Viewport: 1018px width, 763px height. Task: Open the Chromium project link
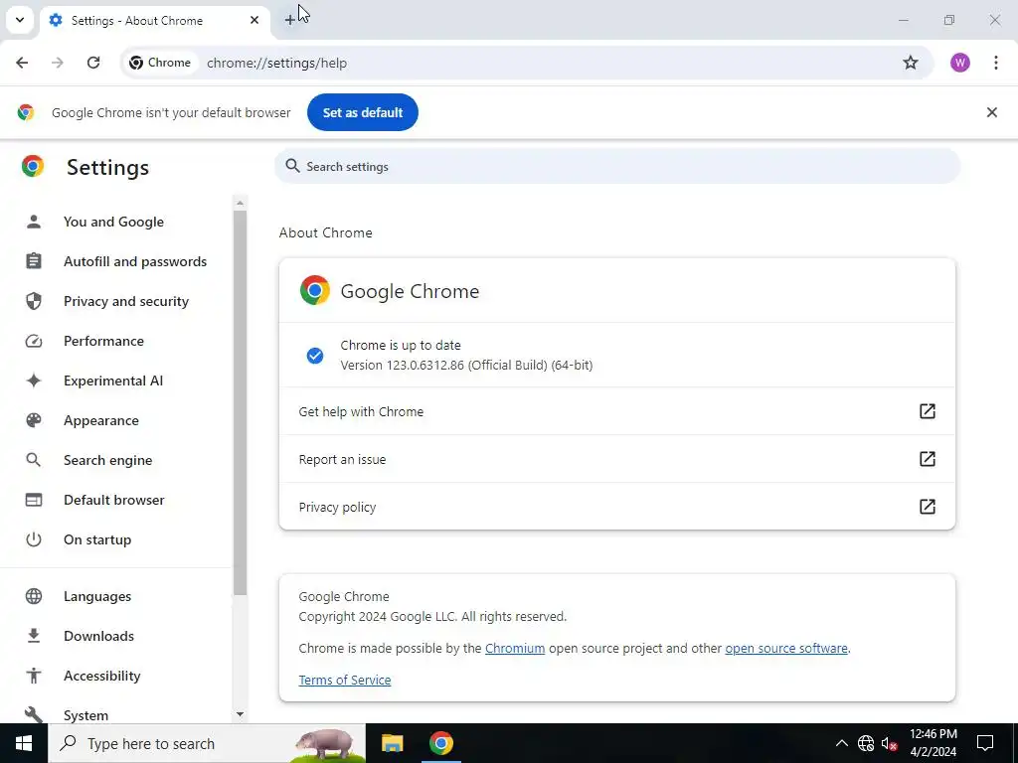(515, 648)
